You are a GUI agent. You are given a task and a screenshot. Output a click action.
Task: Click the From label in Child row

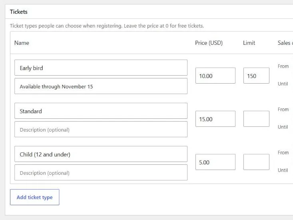click(283, 152)
